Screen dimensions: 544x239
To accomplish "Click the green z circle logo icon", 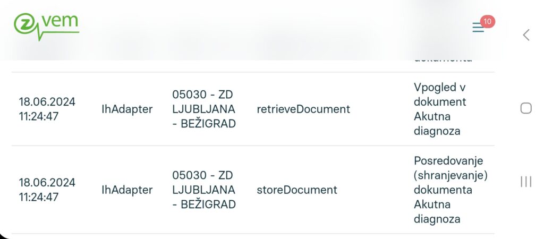I will [24, 23].
